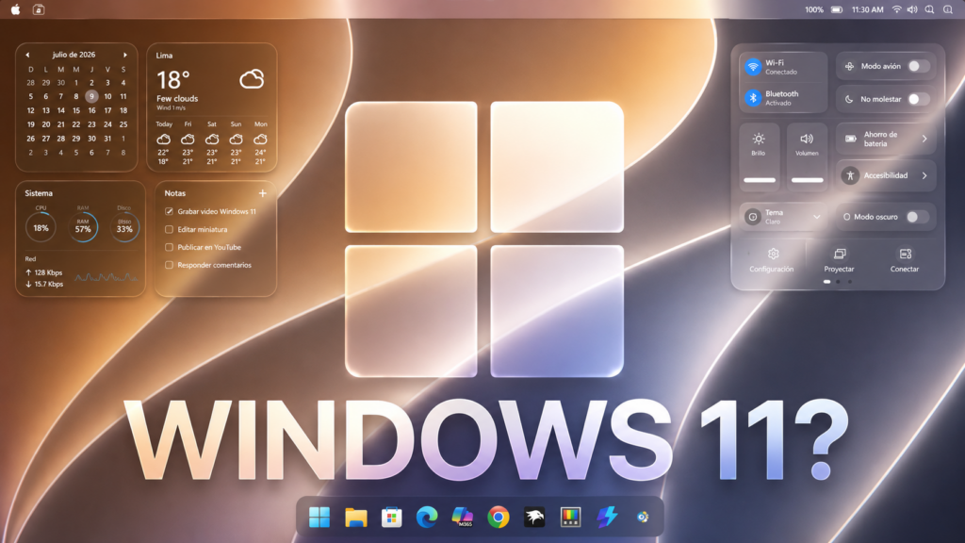Toggle the No molestar switch
This screenshot has height=543, width=965.
(x=918, y=98)
